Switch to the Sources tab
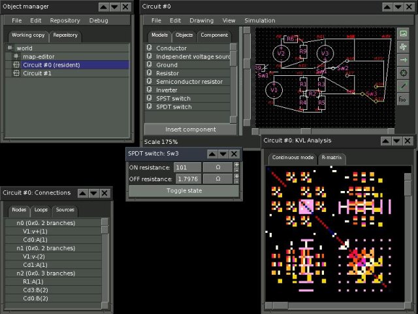Viewport: 418px width, 314px height. 65,210
